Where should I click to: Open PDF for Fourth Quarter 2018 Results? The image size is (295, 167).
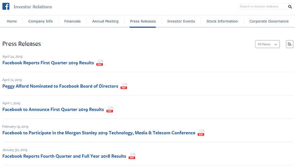pos(132,156)
